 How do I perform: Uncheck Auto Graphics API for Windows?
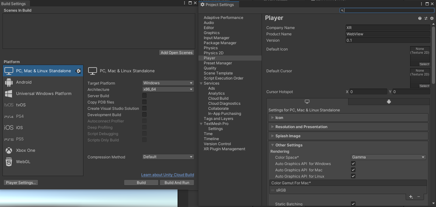coord(353,163)
